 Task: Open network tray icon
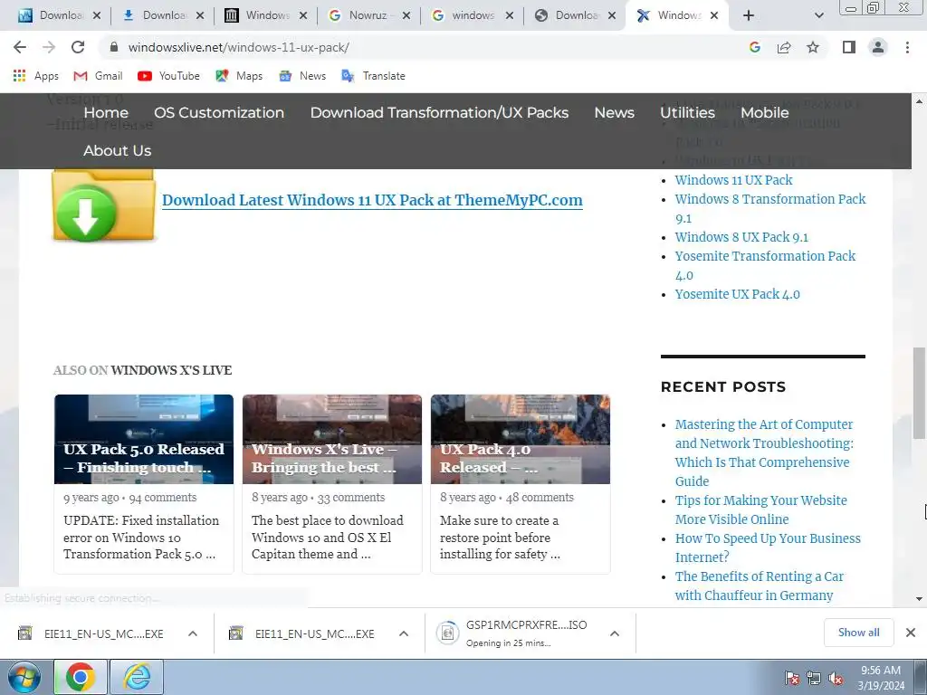(x=814, y=678)
